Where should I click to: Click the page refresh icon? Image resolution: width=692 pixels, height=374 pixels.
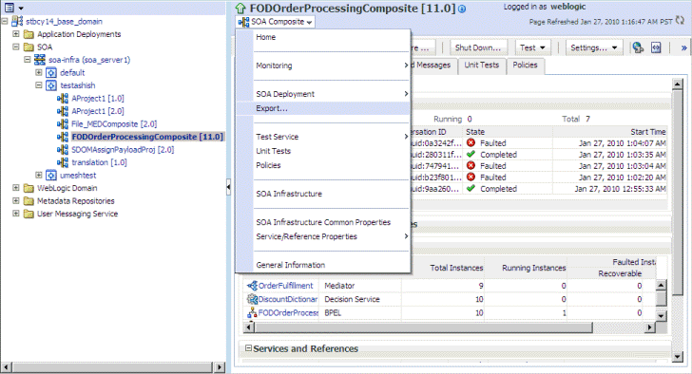tap(680, 20)
